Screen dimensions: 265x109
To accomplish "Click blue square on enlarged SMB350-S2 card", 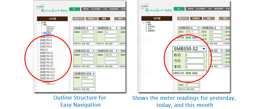I will (x=204, y=49).
